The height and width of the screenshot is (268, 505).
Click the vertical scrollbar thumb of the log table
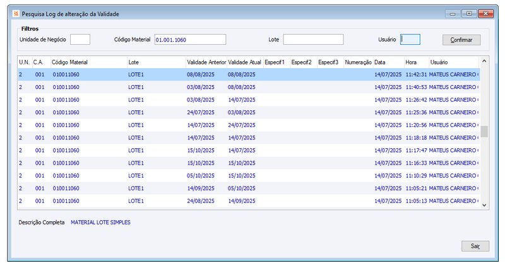(x=484, y=132)
